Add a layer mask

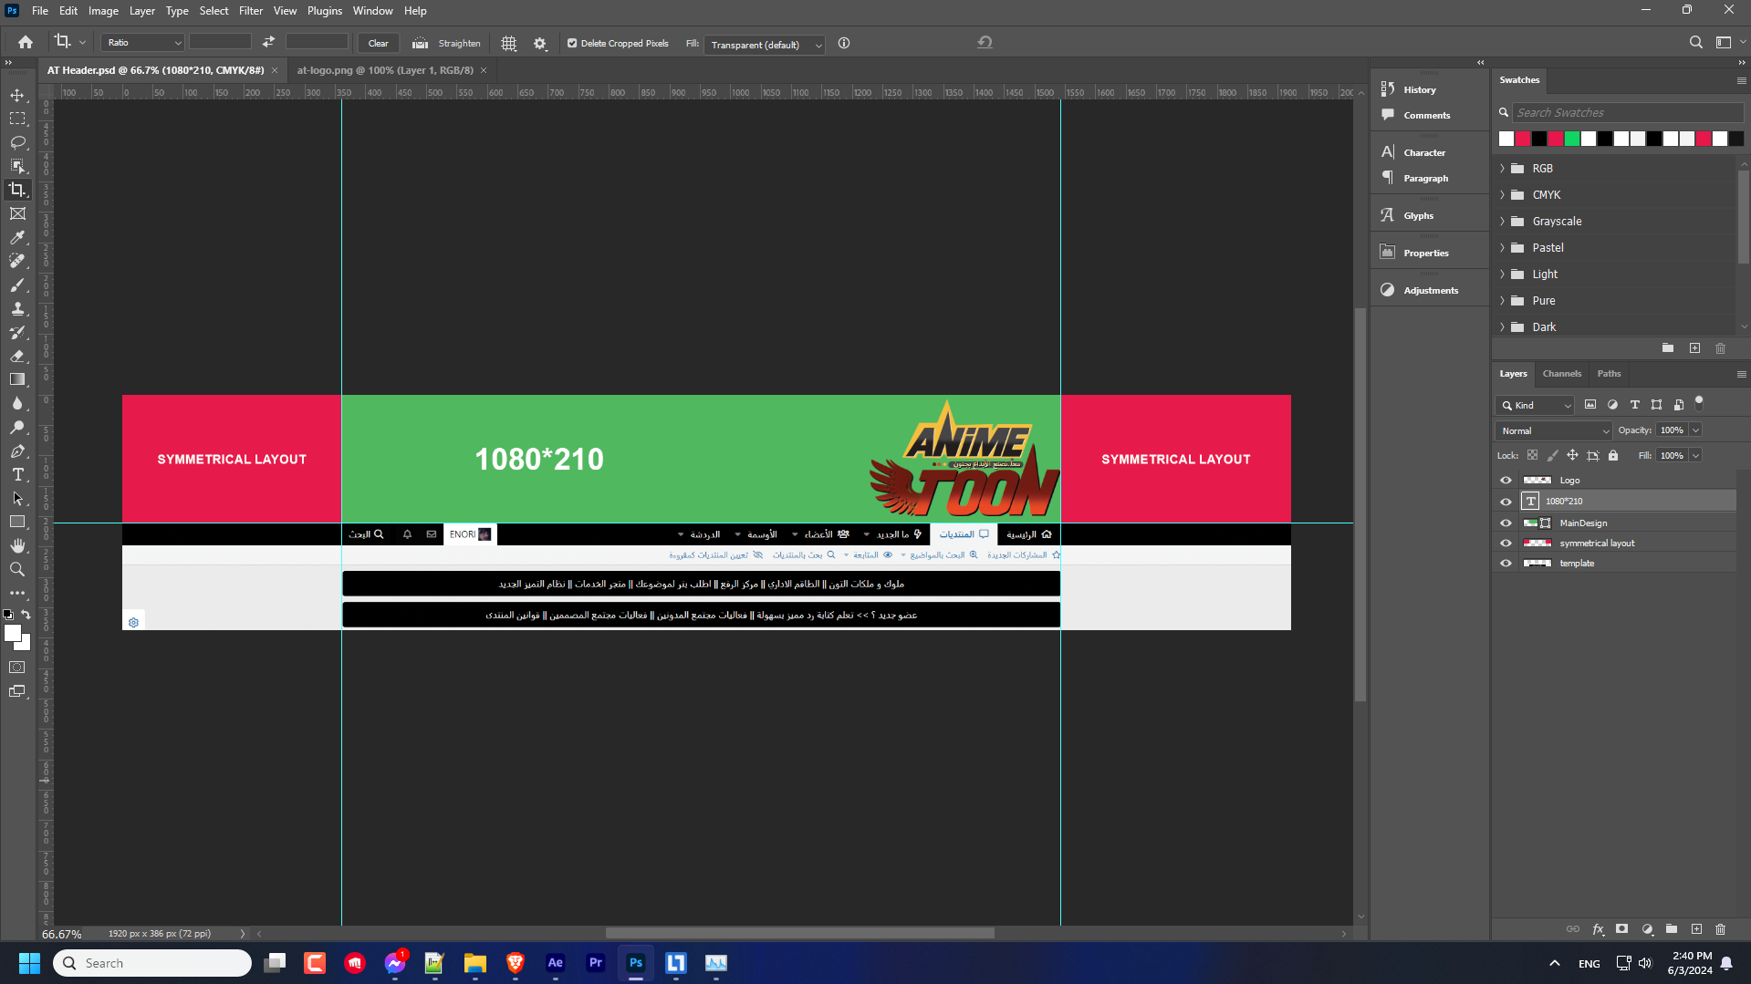coord(1621,929)
